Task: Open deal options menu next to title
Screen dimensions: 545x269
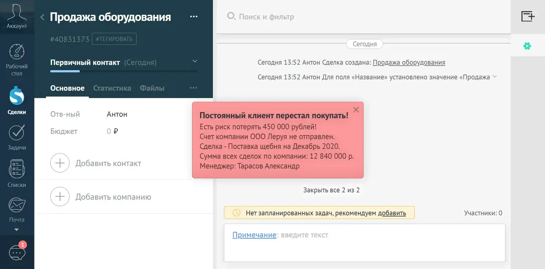Action: pyautogui.click(x=194, y=17)
